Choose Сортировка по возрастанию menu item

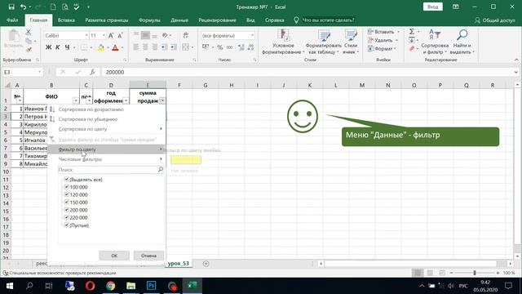pyautogui.click(x=107, y=109)
